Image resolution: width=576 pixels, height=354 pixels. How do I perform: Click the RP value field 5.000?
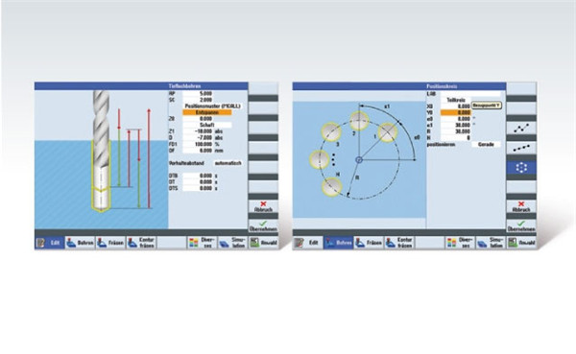[198, 94]
